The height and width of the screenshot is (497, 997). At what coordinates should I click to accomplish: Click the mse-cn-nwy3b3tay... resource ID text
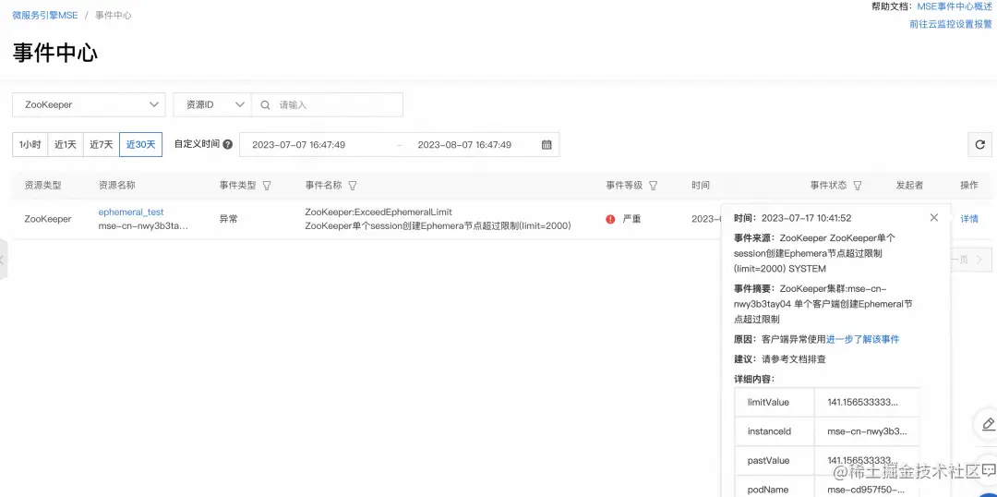click(x=143, y=226)
